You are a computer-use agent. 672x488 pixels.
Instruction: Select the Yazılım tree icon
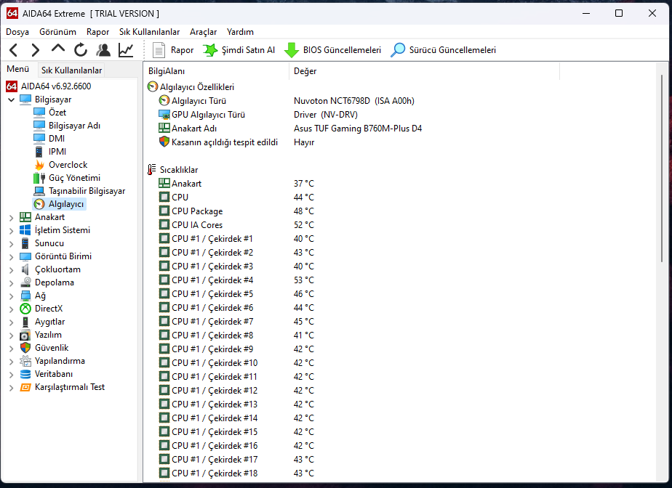(x=25, y=335)
